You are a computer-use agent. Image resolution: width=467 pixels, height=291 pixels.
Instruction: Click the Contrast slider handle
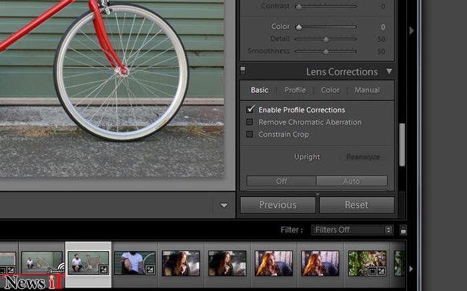pyautogui.click(x=299, y=6)
